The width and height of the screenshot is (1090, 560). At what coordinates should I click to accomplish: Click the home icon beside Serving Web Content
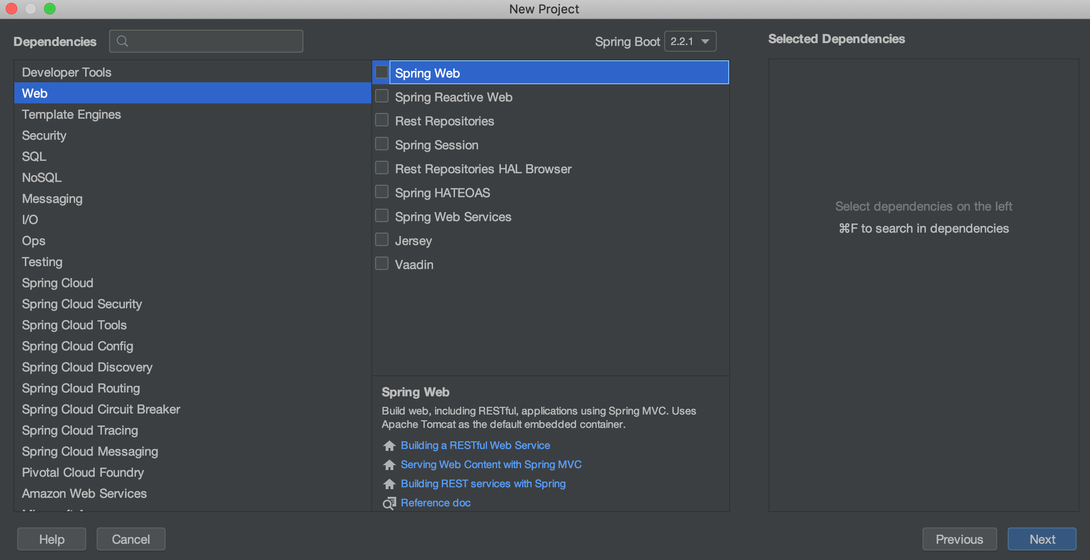coord(389,465)
